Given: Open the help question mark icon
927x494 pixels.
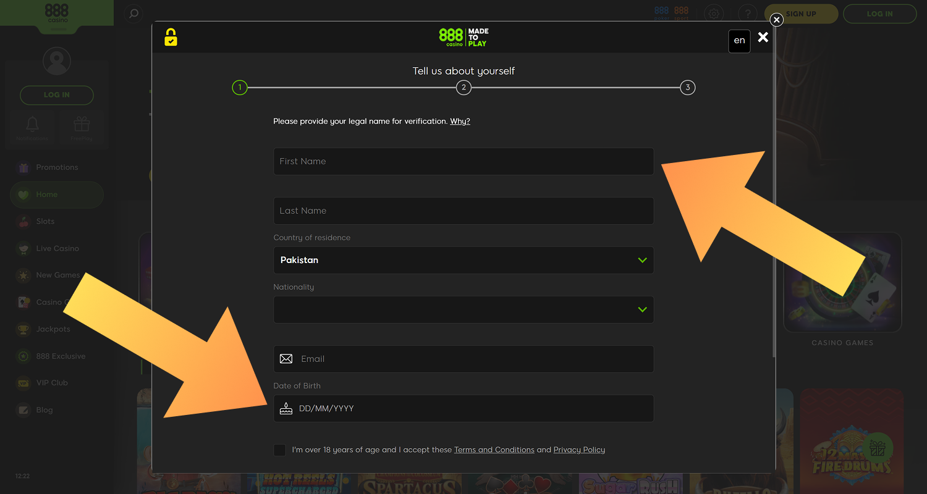Looking at the screenshot, I should click(x=748, y=13).
